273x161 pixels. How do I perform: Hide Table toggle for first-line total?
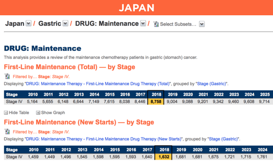17,113
